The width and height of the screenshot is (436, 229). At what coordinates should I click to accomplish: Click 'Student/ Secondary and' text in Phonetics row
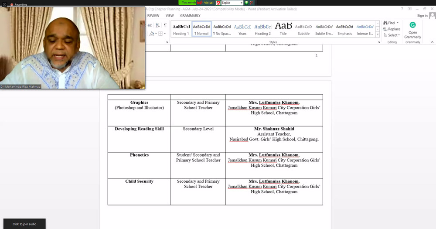coord(198,155)
